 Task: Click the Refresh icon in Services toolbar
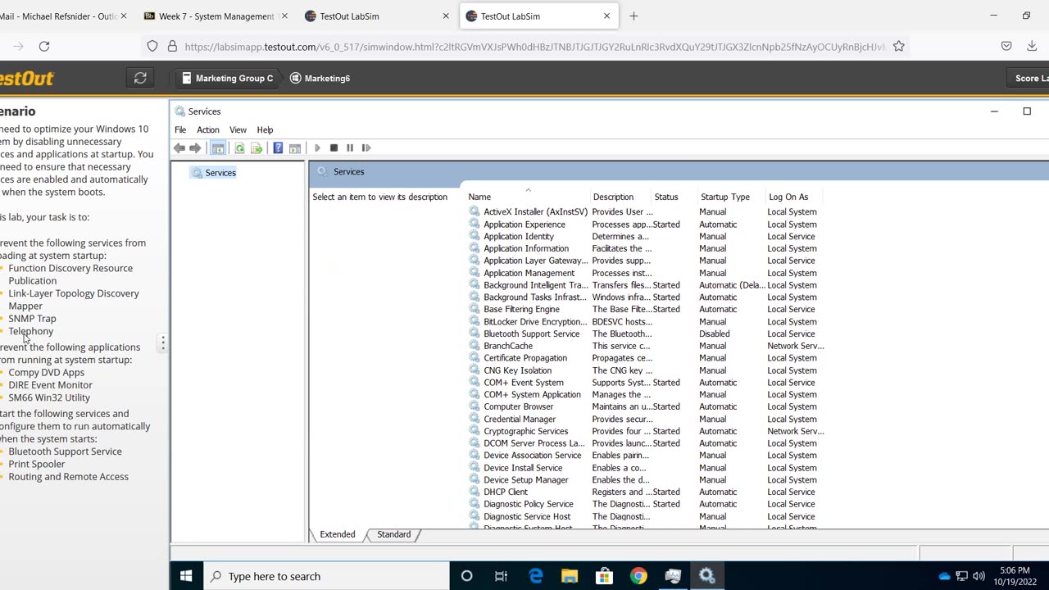(239, 148)
